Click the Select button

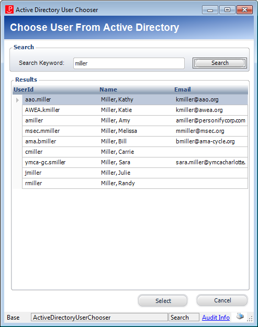pos(163,300)
